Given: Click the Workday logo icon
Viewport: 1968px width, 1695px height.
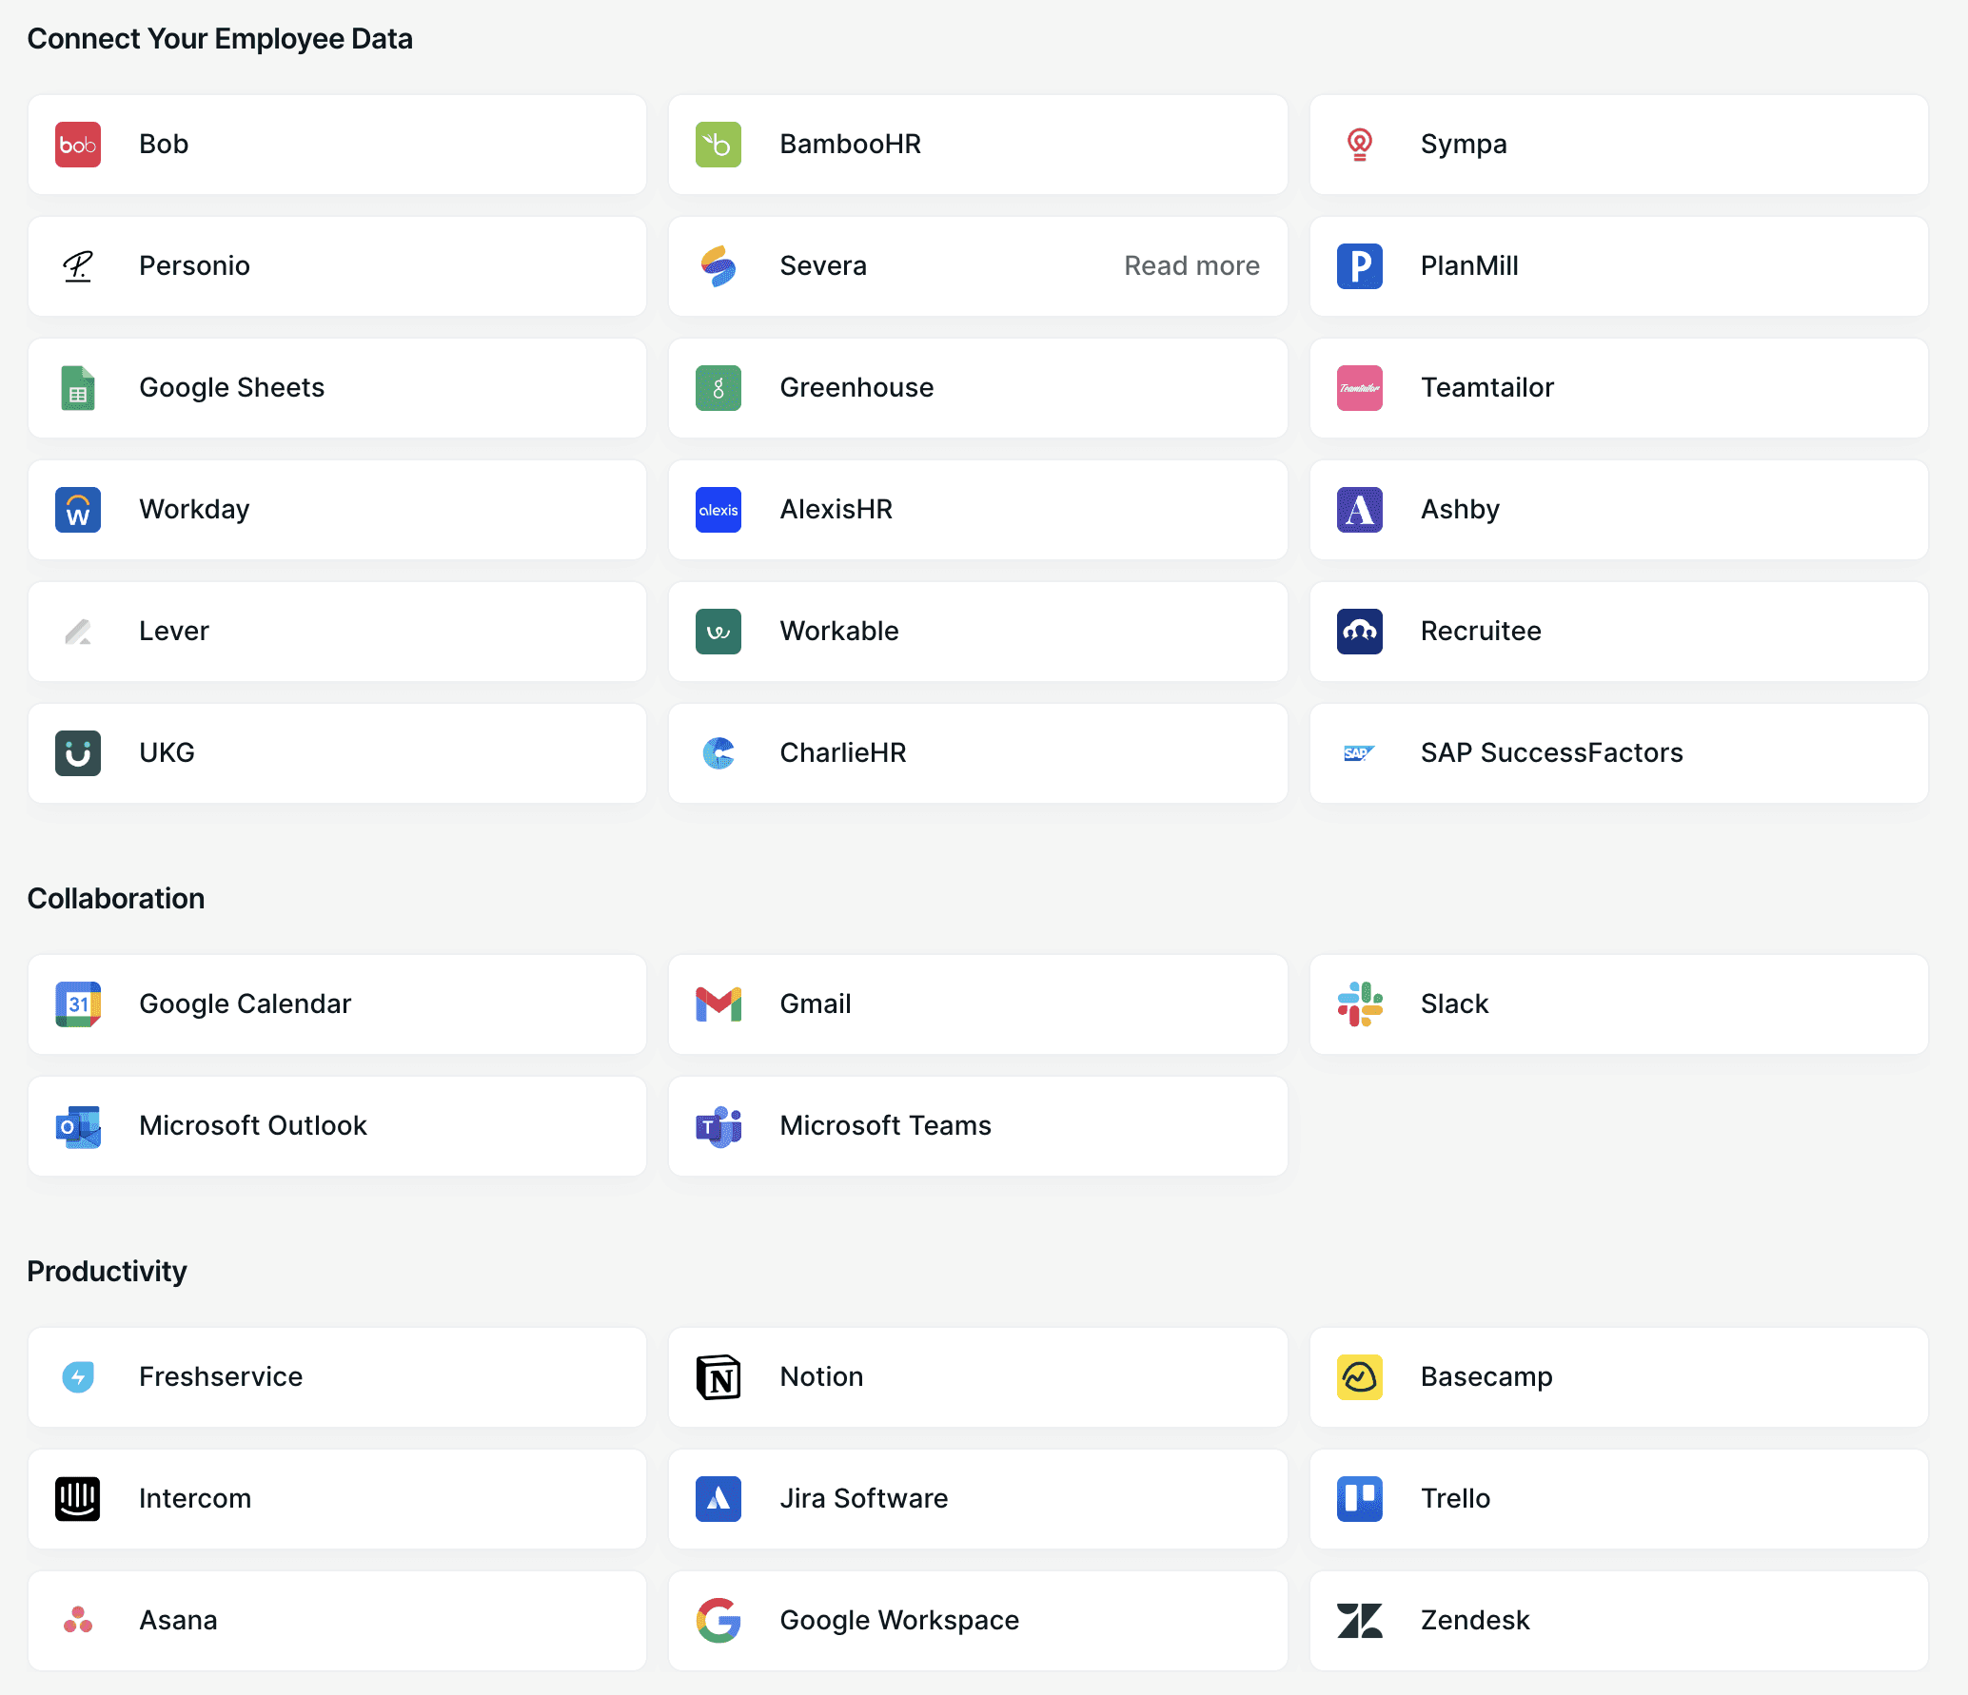Looking at the screenshot, I should pyautogui.click(x=78, y=510).
